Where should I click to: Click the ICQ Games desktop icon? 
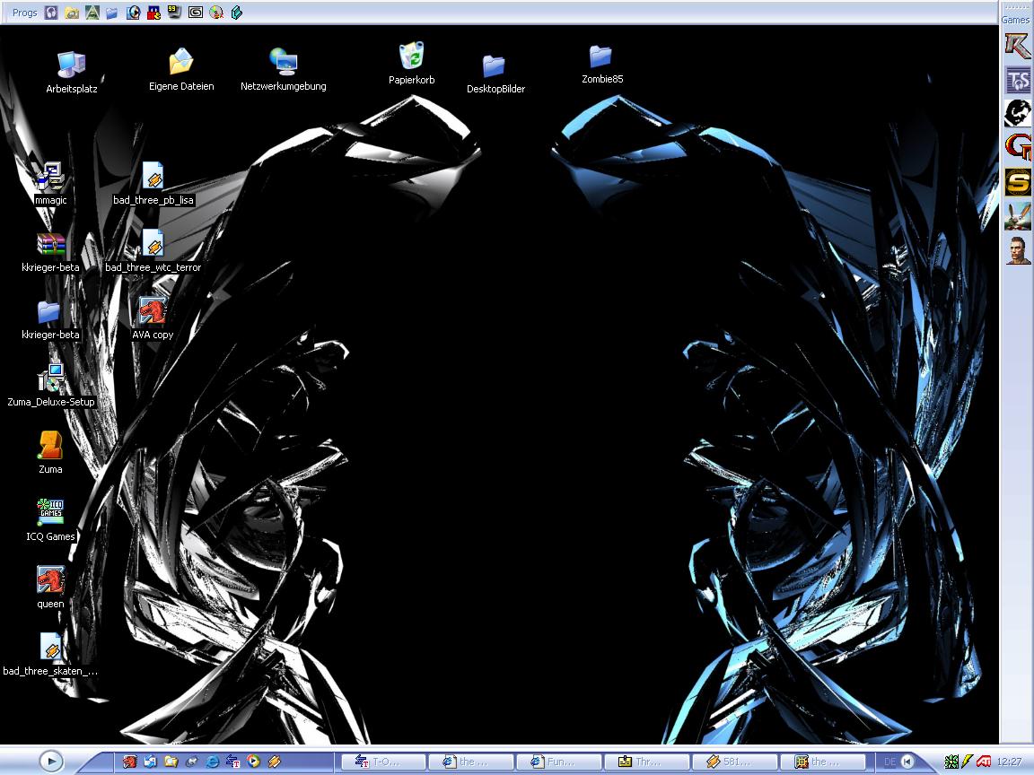pyautogui.click(x=50, y=513)
